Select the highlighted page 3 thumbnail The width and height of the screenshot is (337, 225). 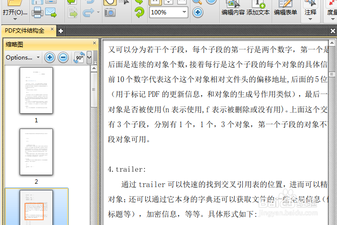tap(36, 208)
